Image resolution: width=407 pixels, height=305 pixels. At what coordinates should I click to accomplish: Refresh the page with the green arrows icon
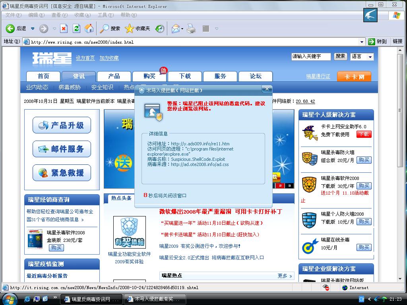[76, 29]
